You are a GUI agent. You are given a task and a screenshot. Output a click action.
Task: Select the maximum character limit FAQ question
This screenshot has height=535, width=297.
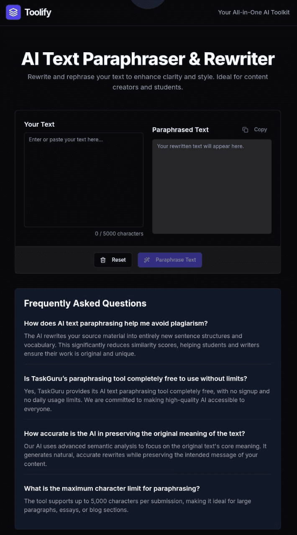112,488
